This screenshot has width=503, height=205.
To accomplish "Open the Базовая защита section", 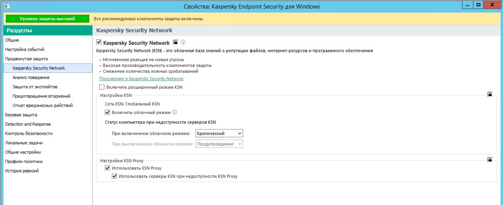I will coord(21,115).
